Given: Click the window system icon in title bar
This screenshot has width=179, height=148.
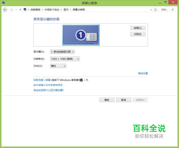Looking at the screenshot, I should click(3, 3).
